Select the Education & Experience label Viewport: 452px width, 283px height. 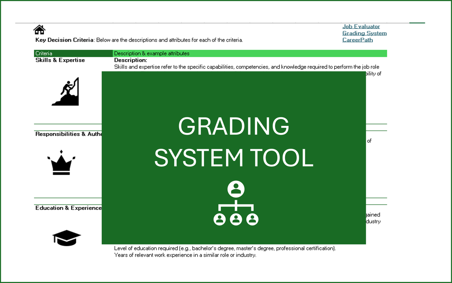(68, 208)
